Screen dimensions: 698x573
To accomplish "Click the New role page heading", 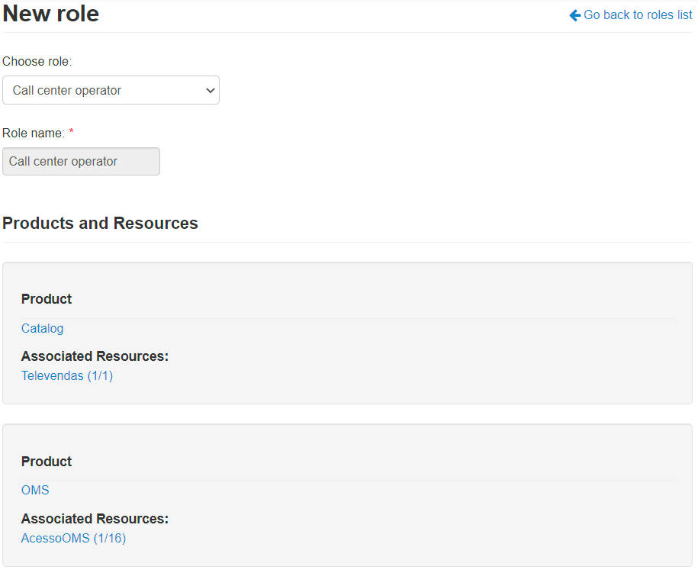I will [51, 14].
